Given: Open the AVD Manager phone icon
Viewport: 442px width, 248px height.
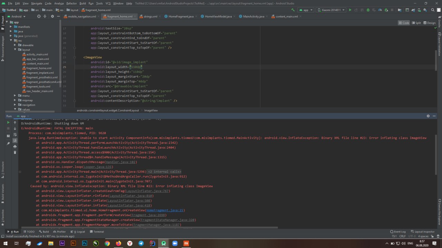Looking at the screenshot, I should click(419, 10).
